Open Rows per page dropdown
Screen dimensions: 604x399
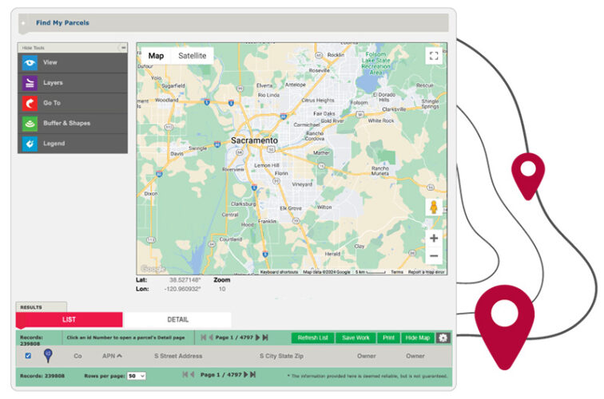tap(137, 375)
